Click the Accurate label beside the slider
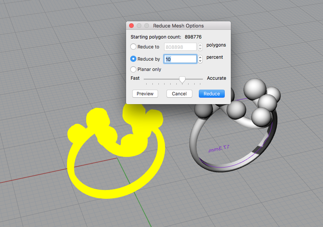323x227 pixels. click(x=216, y=78)
